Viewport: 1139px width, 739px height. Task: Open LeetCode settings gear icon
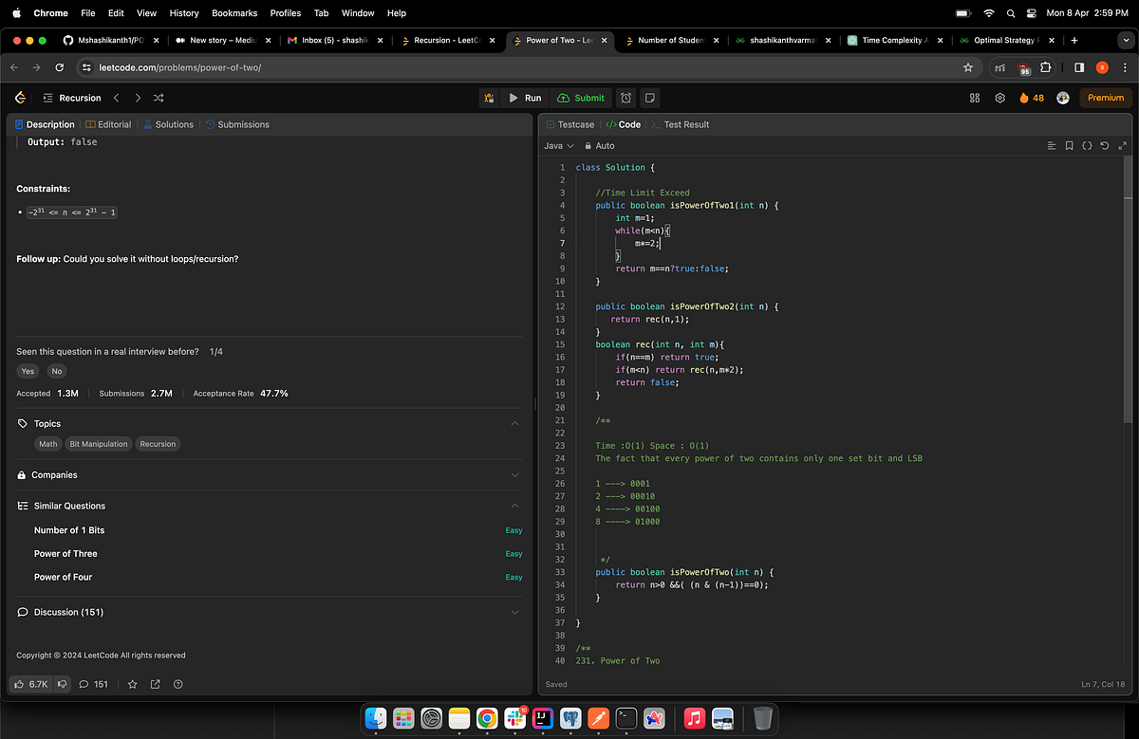click(999, 98)
